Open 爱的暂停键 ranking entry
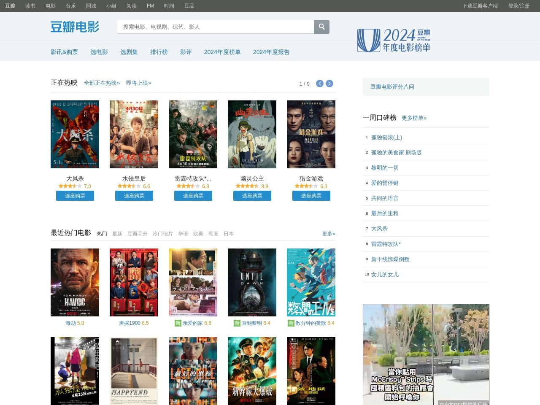 pyautogui.click(x=385, y=183)
